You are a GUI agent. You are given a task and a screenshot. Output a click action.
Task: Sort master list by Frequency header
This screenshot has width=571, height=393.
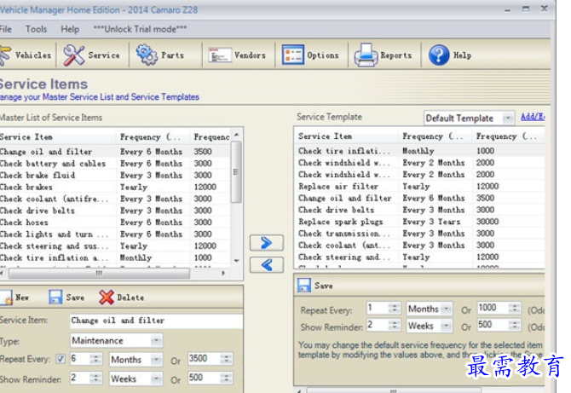[x=153, y=137]
